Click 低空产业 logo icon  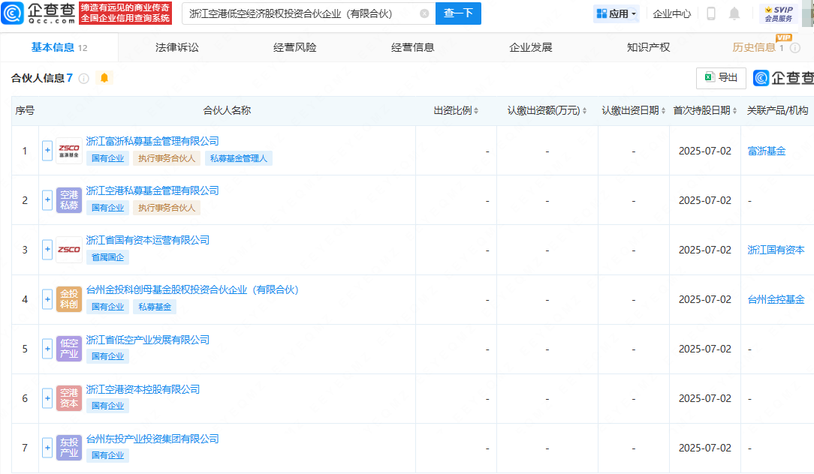(x=69, y=349)
